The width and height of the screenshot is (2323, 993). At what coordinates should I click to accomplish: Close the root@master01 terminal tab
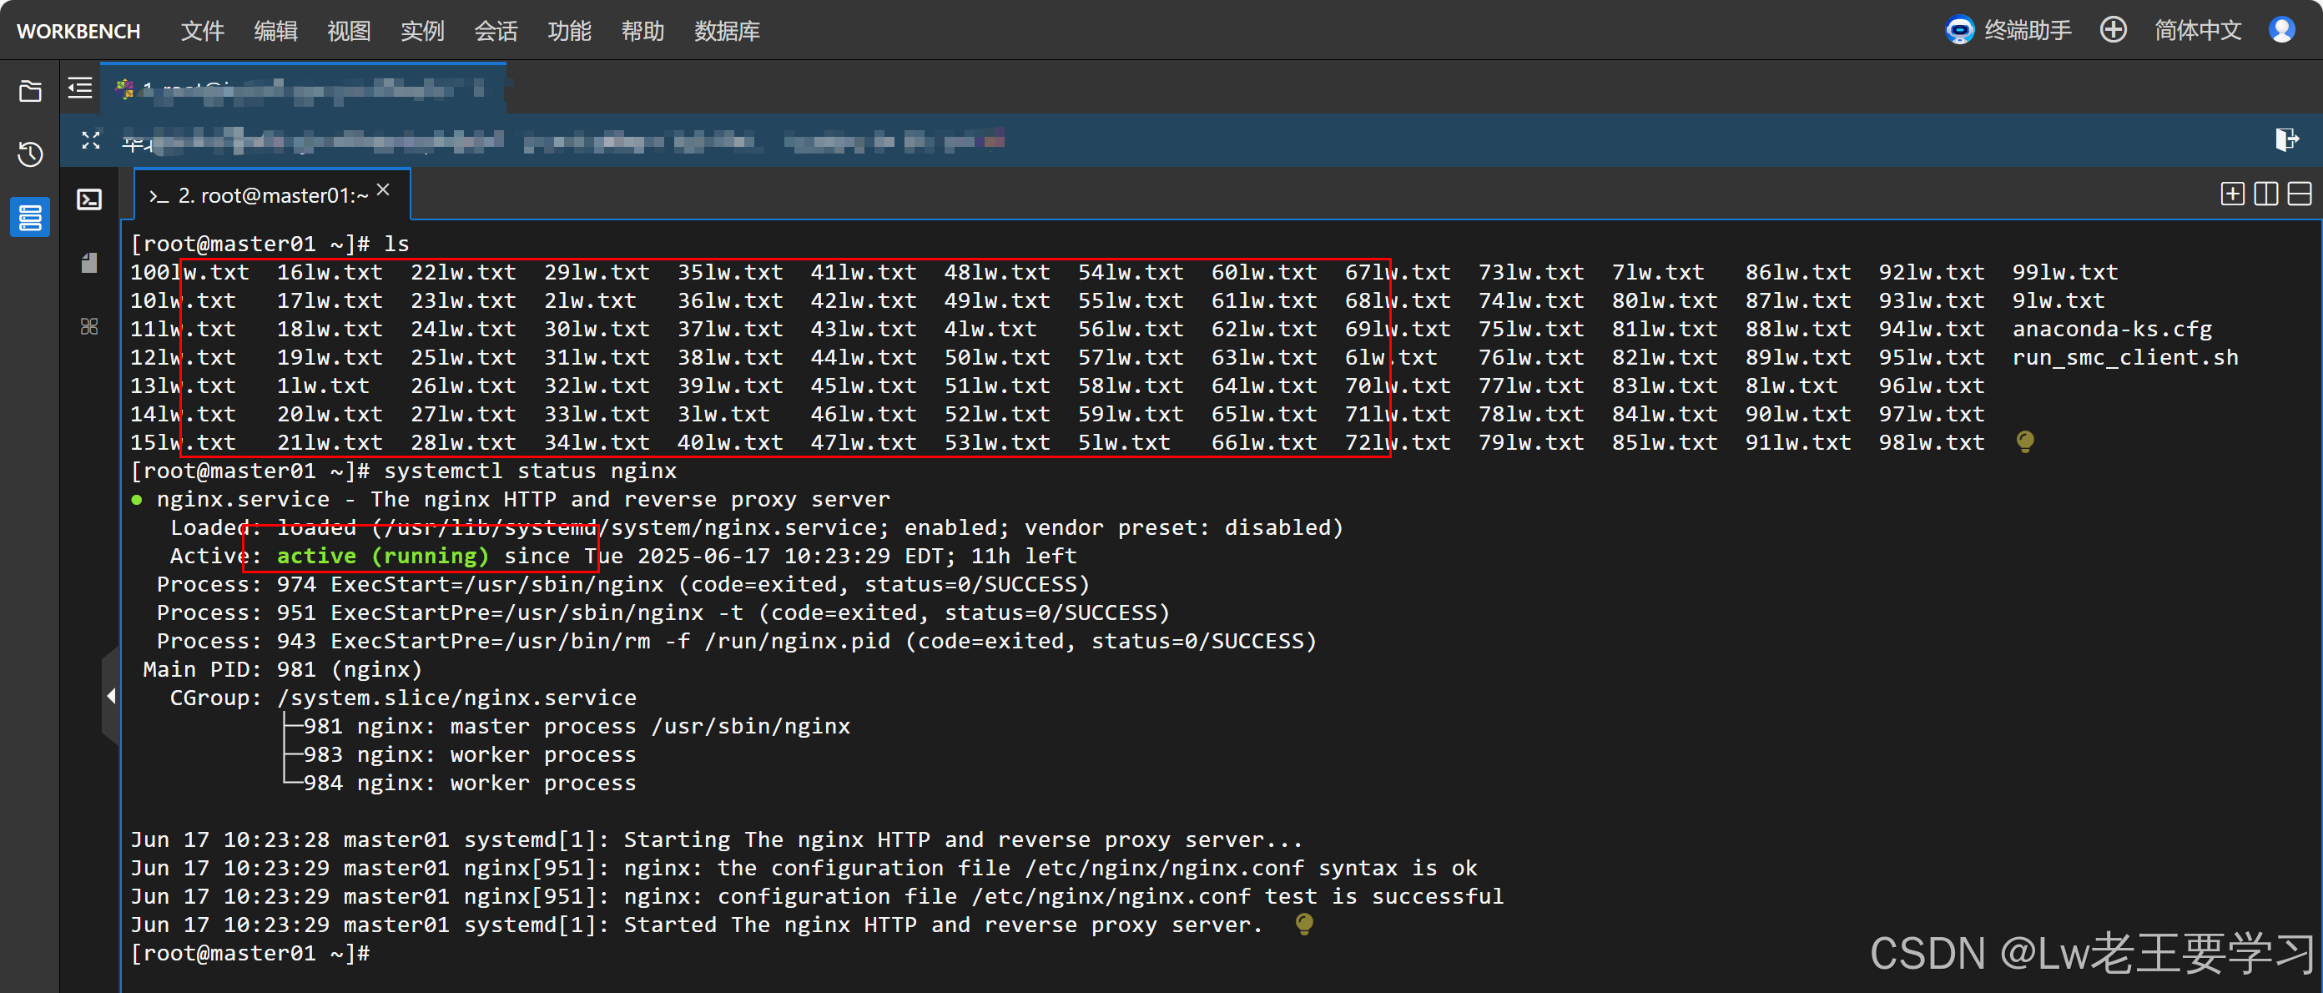tap(383, 189)
